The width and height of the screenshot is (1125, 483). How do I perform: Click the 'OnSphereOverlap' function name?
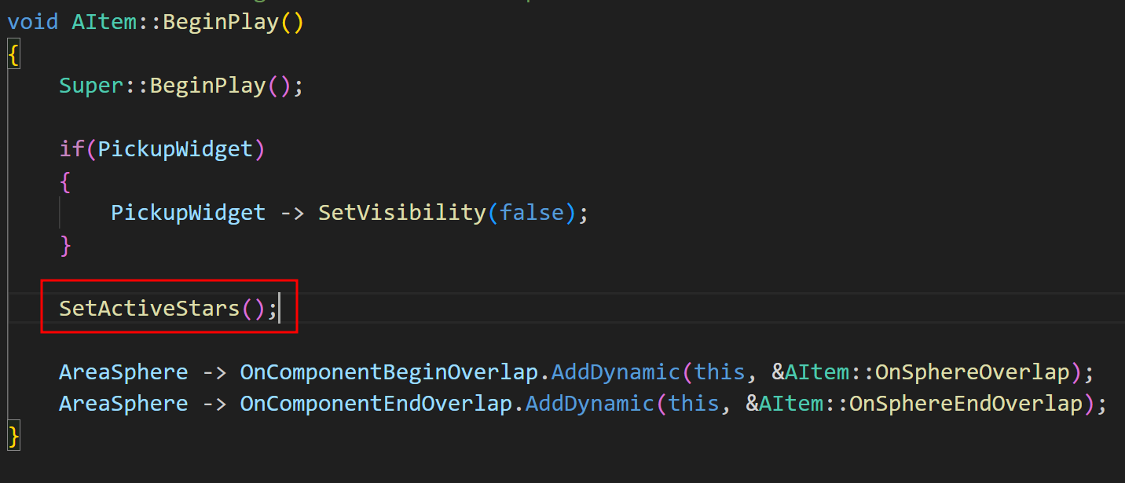[x=972, y=371]
